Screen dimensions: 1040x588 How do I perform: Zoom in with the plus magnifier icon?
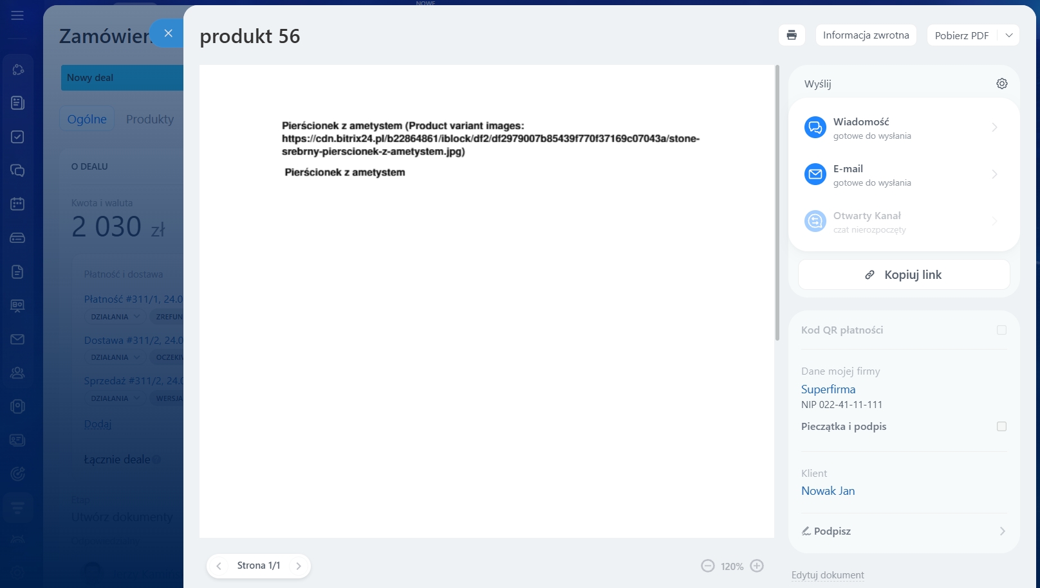coord(757,566)
